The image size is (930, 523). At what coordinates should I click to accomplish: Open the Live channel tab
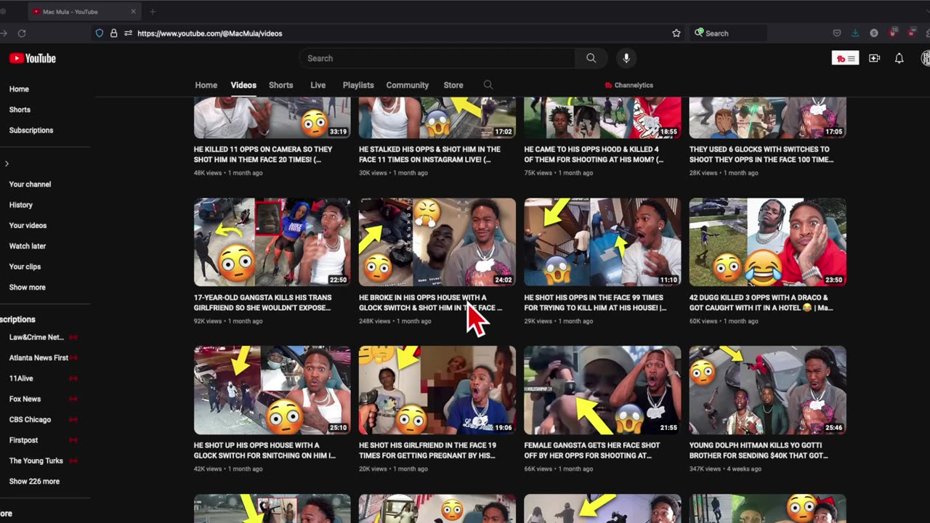(318, 85)
